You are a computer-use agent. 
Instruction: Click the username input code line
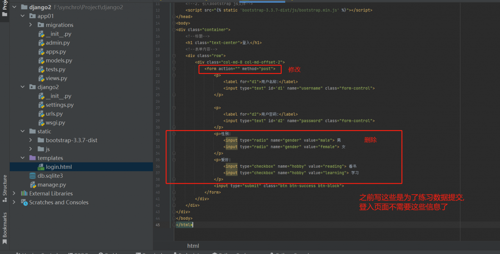[299, 88]
